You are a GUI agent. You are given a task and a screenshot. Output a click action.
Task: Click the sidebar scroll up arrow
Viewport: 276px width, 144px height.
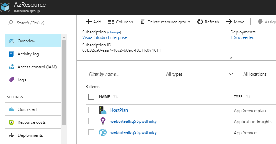[x=64, y=37]
